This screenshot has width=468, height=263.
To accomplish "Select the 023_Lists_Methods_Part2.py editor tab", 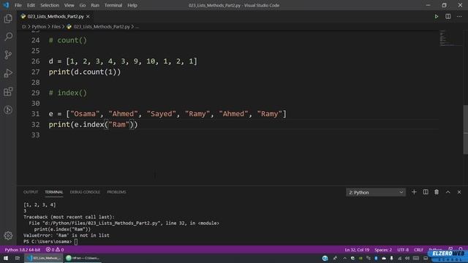I will click(x=56, y=16).
